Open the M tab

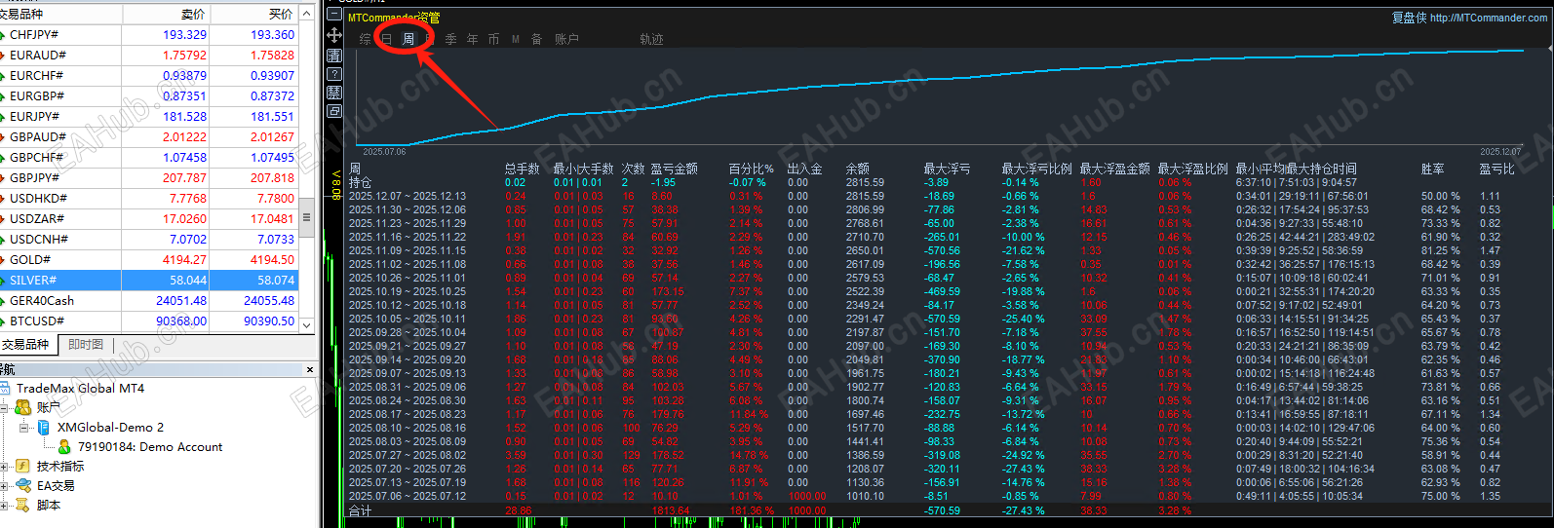[x=516, y=39]
